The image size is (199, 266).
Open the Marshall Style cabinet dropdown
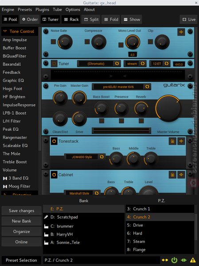point(82,193)
